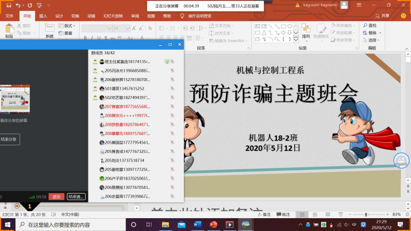Toggle microphone mute for 班主任奚富由
The width and height of the screenshot is (411, 231).
coord(173,61)
